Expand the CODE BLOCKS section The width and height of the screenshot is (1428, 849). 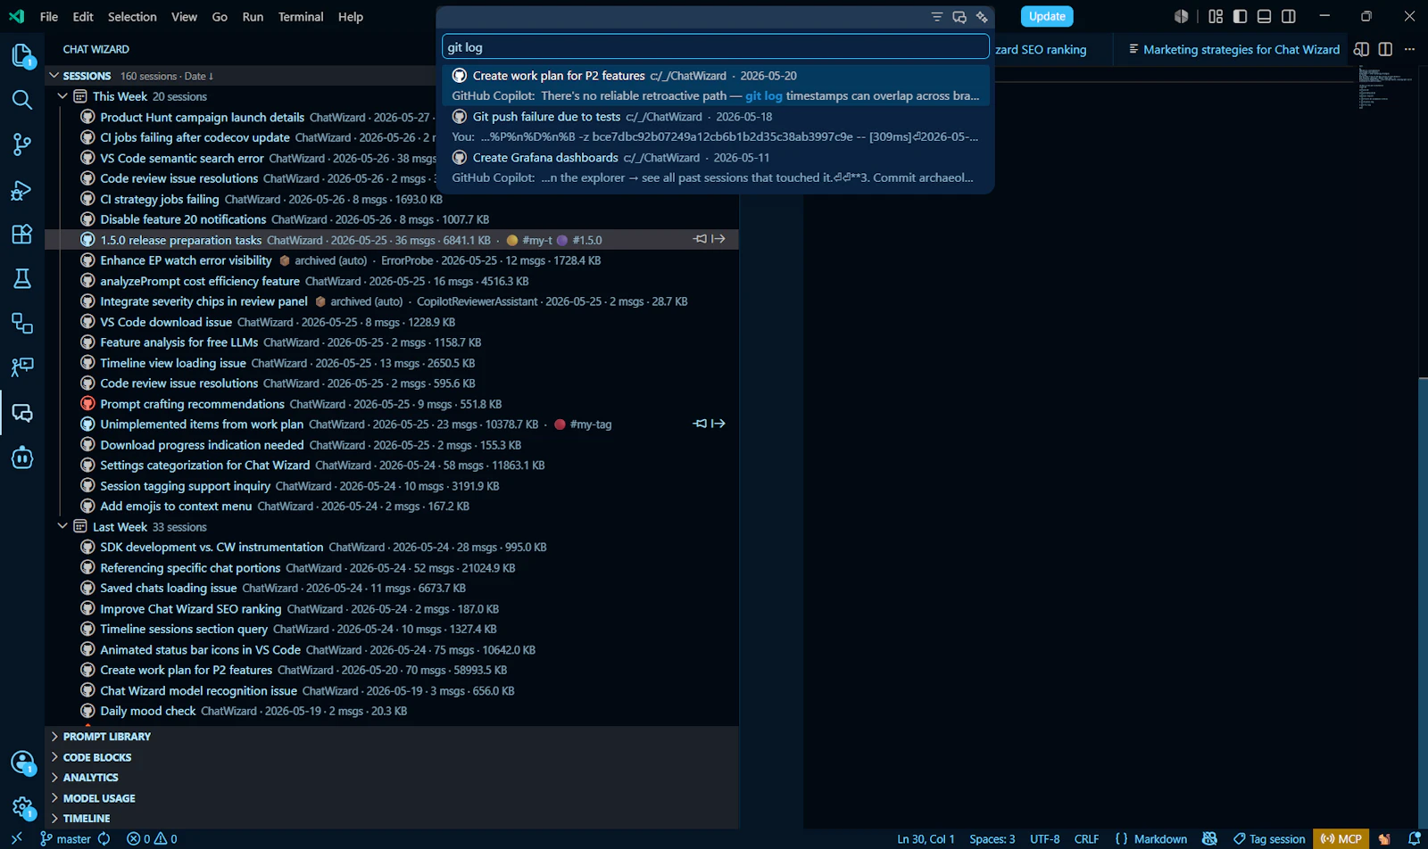(96, 757)
